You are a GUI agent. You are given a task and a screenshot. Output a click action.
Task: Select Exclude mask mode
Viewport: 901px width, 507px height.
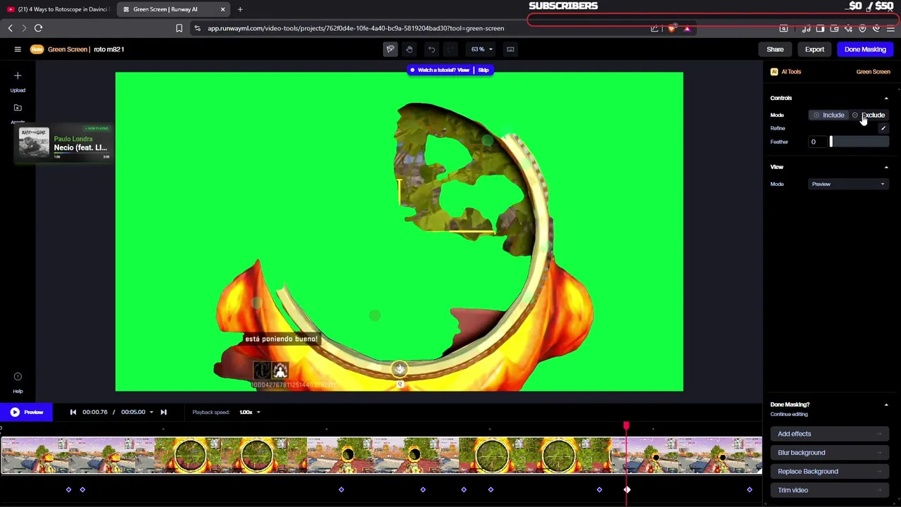[x=869, y=115]
